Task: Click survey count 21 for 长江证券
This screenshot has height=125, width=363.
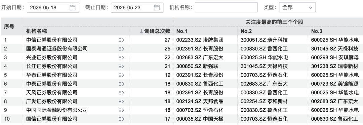Action: (167, 66)
